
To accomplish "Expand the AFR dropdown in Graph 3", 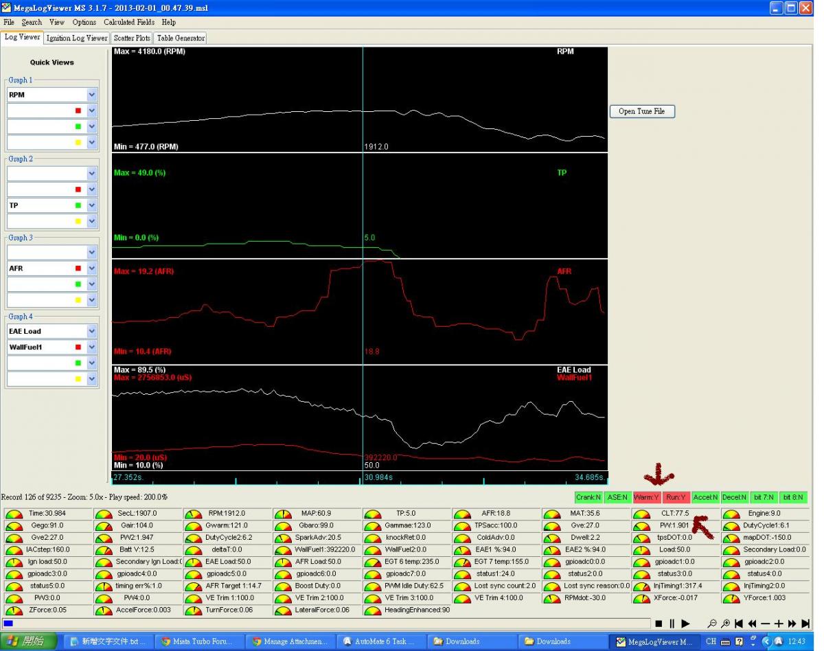I will tap(92, 269).
